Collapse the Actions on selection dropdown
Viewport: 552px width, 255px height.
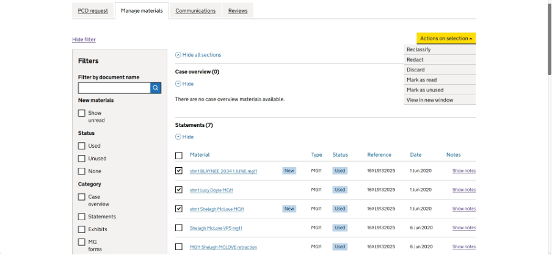(x=446, y=38)
